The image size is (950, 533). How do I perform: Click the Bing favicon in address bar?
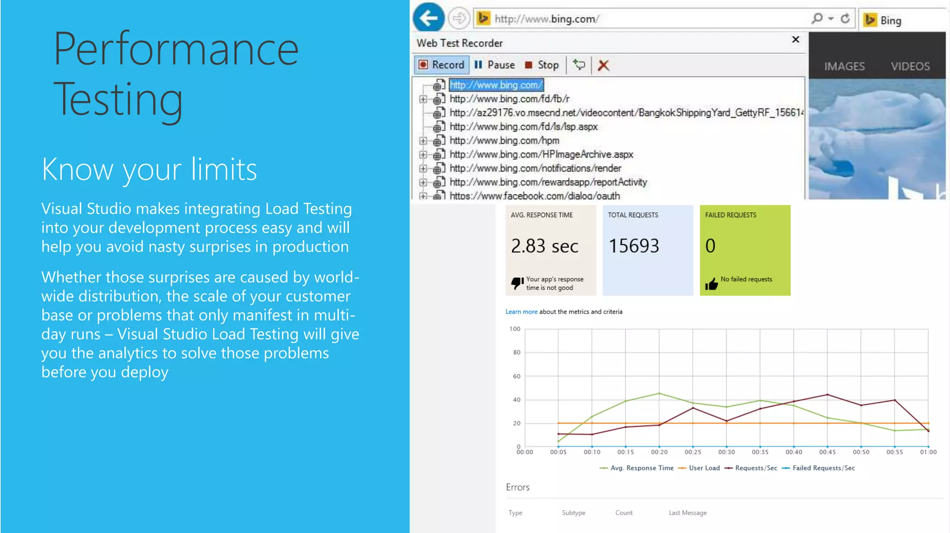point(483,19)
